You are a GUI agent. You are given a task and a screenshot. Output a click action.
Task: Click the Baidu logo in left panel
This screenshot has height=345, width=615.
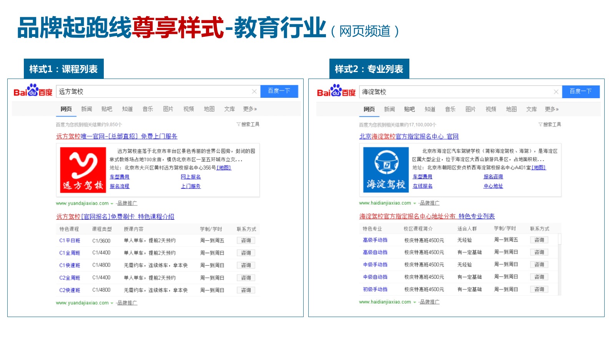pos(33,90)
